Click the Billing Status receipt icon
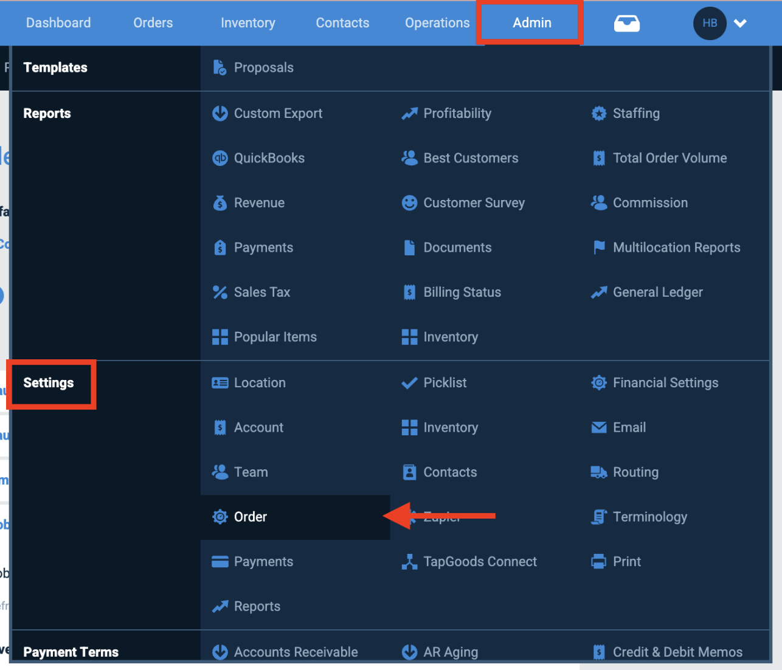Viewport: 782px width, 670px height. coord(409,292)
